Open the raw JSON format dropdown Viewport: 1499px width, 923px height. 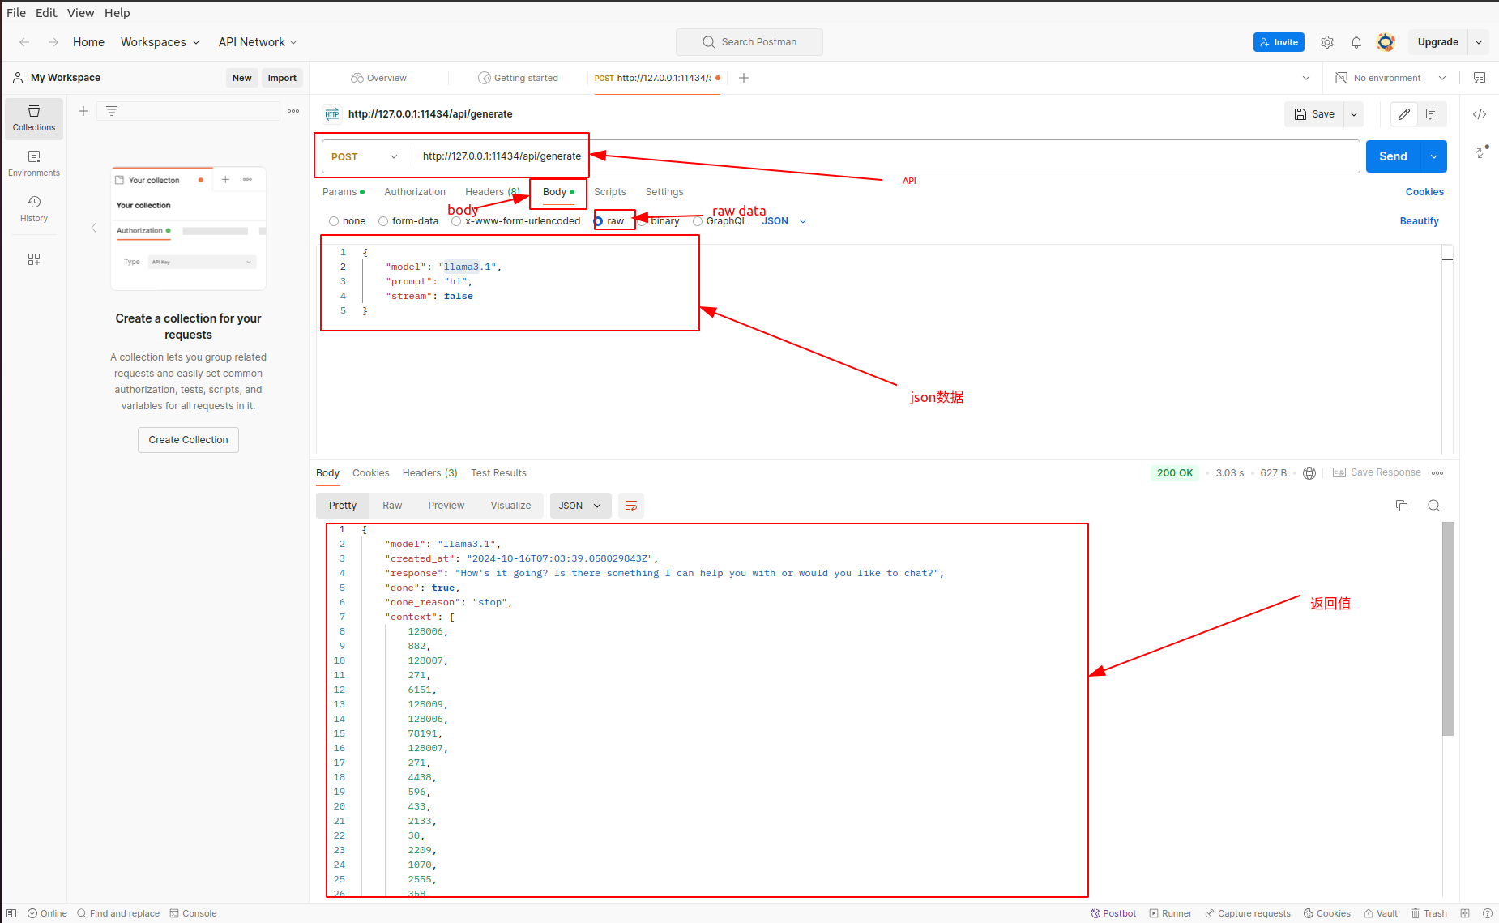click(784, 221)
